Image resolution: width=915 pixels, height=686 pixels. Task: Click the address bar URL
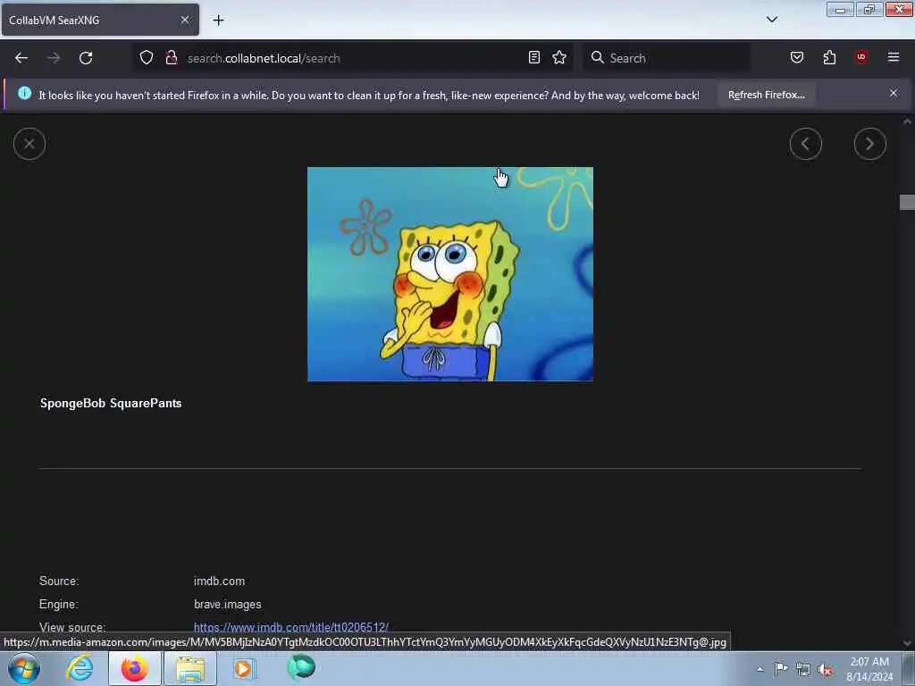264,58
